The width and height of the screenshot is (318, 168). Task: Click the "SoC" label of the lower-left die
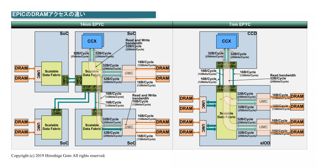[x=64, y=143]
